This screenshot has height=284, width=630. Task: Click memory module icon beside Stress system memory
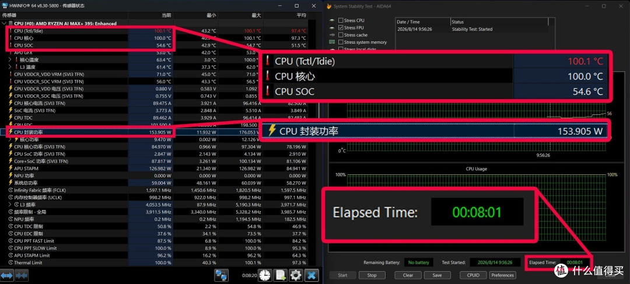[332, 42]
